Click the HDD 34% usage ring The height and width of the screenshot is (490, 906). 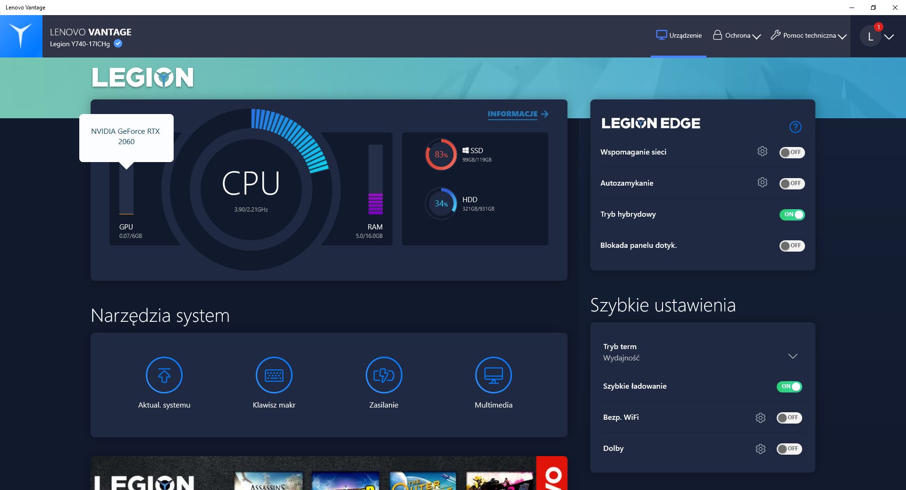[441, 203]
